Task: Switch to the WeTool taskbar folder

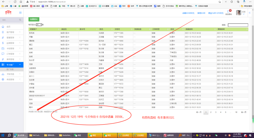Action: click(35, 135)
